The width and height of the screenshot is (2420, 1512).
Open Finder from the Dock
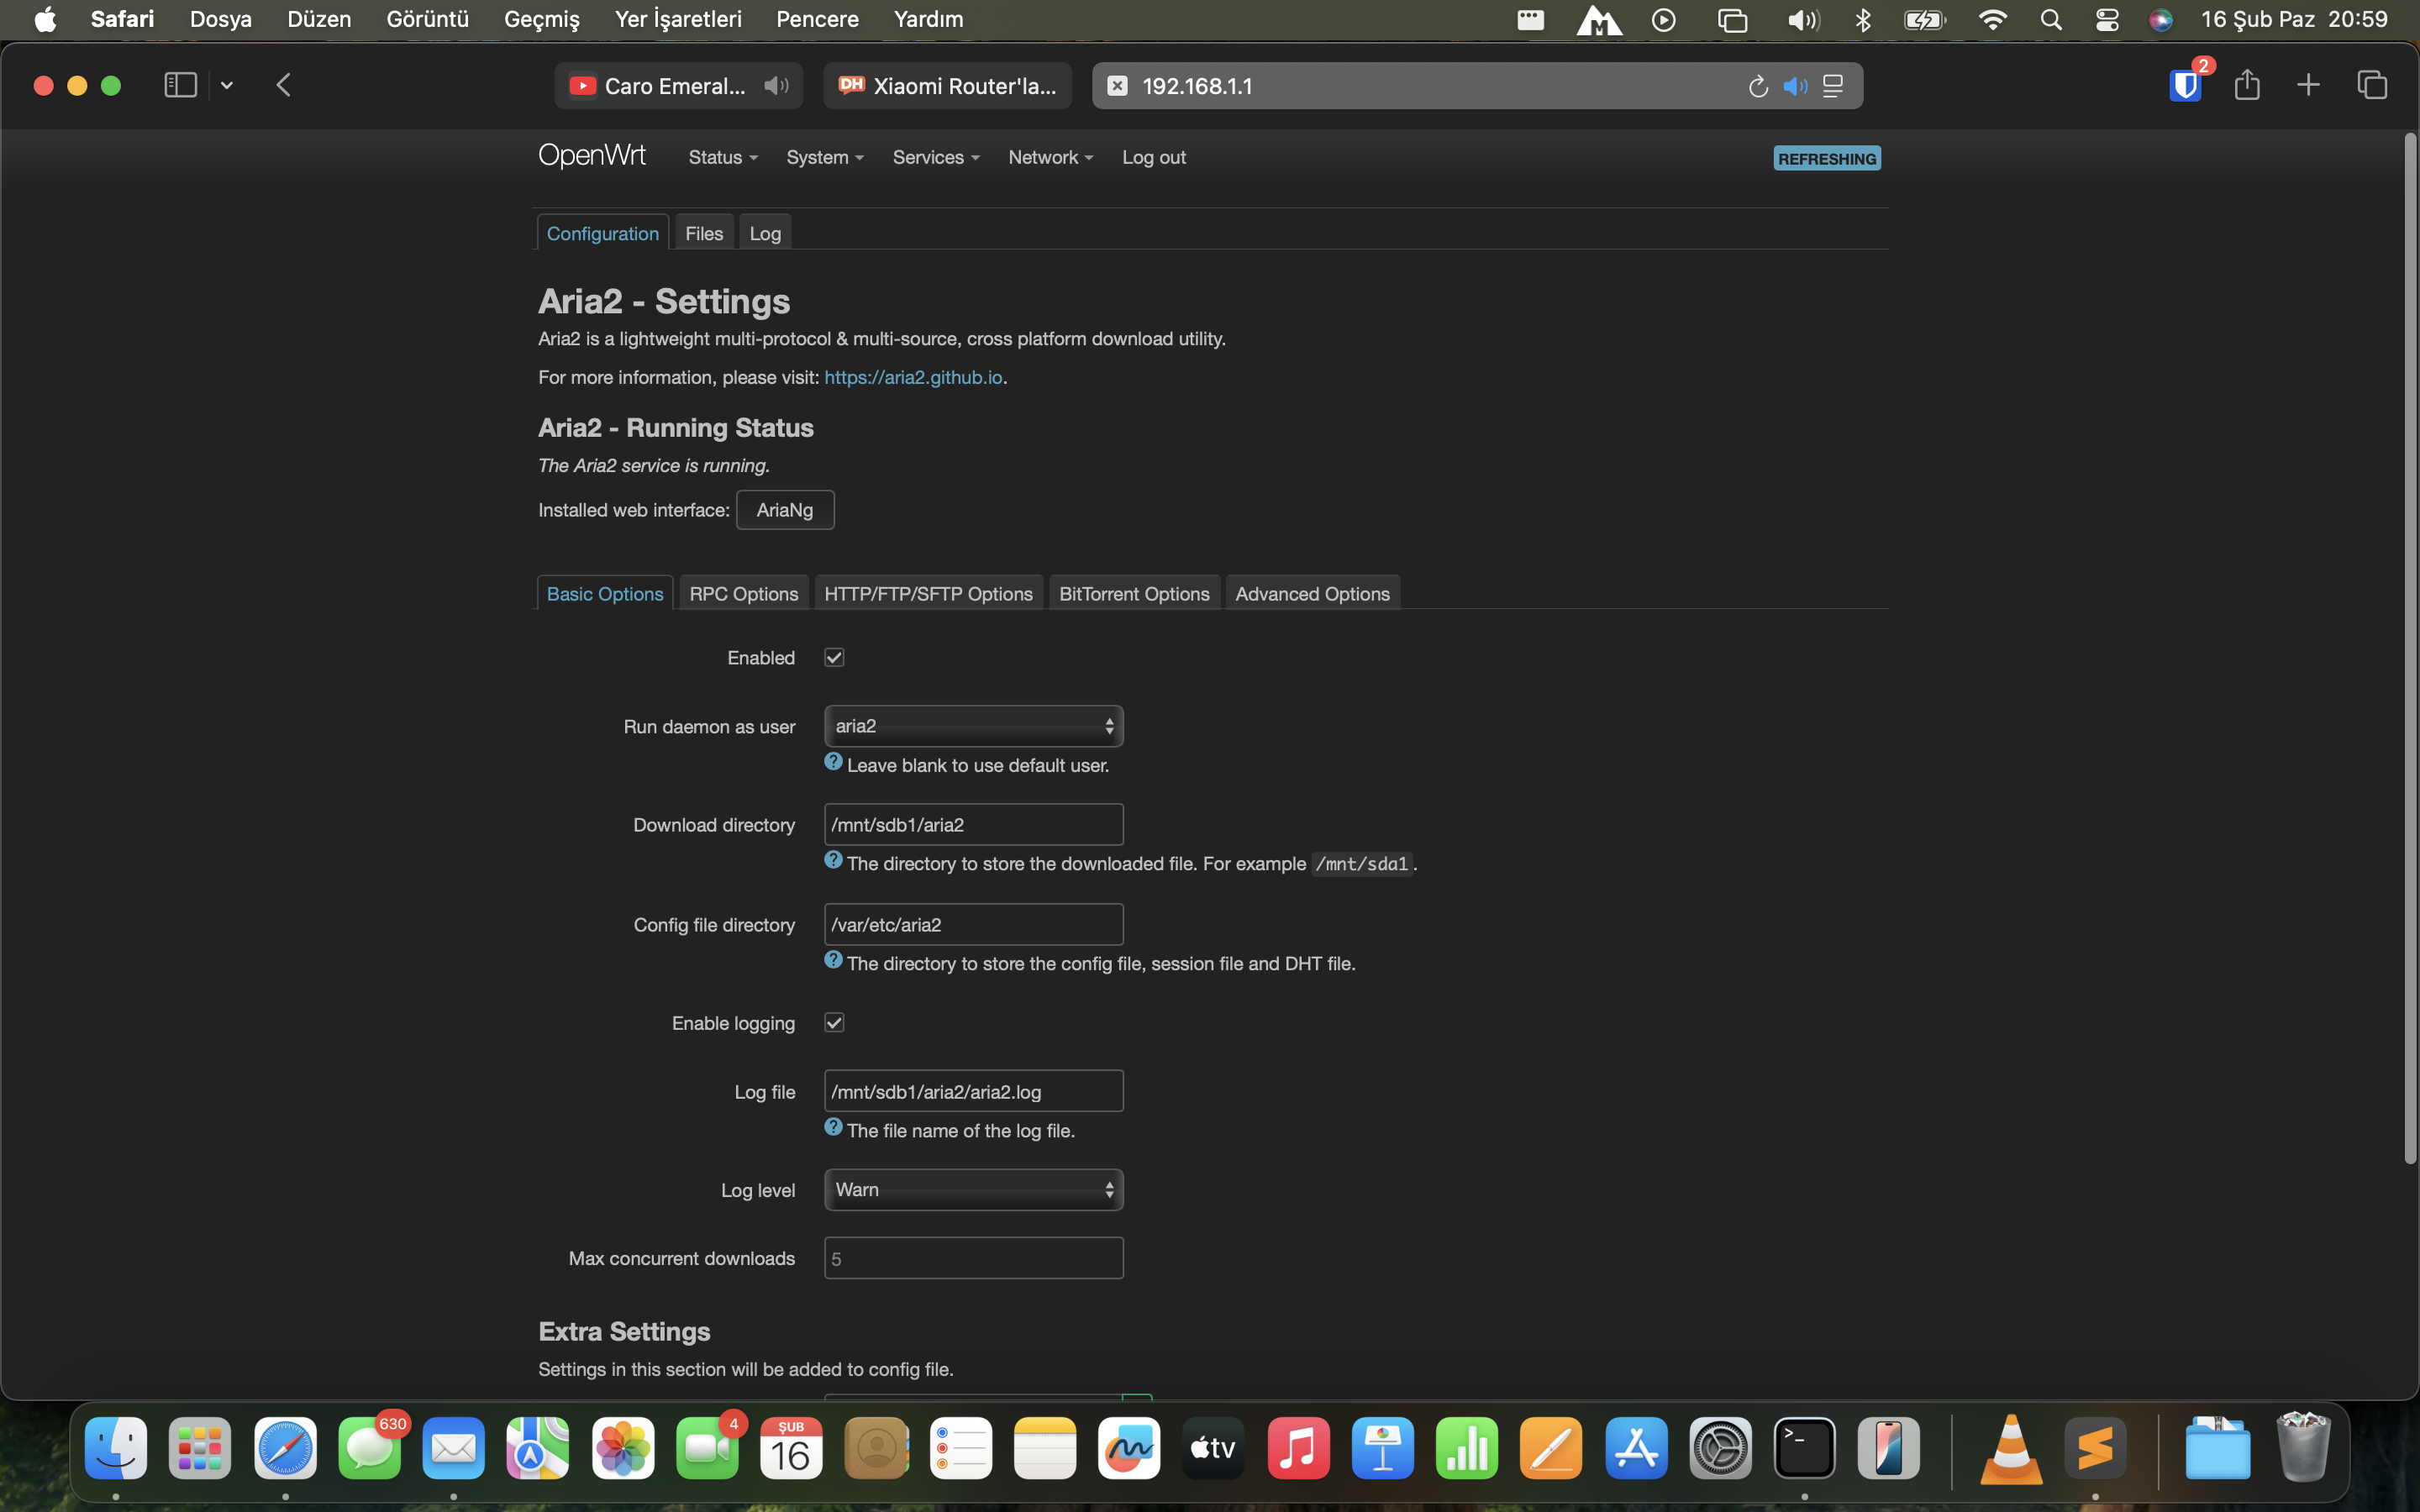click(116, 1447)
